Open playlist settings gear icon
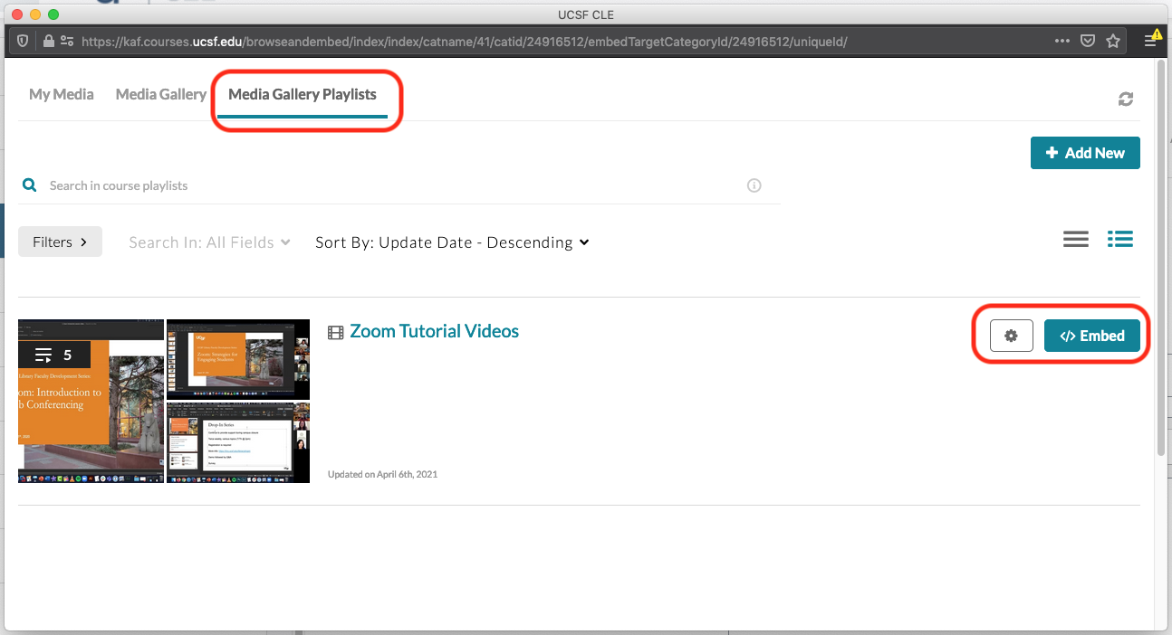Viewport: 1172px width, 635px height. [1011, 336]
